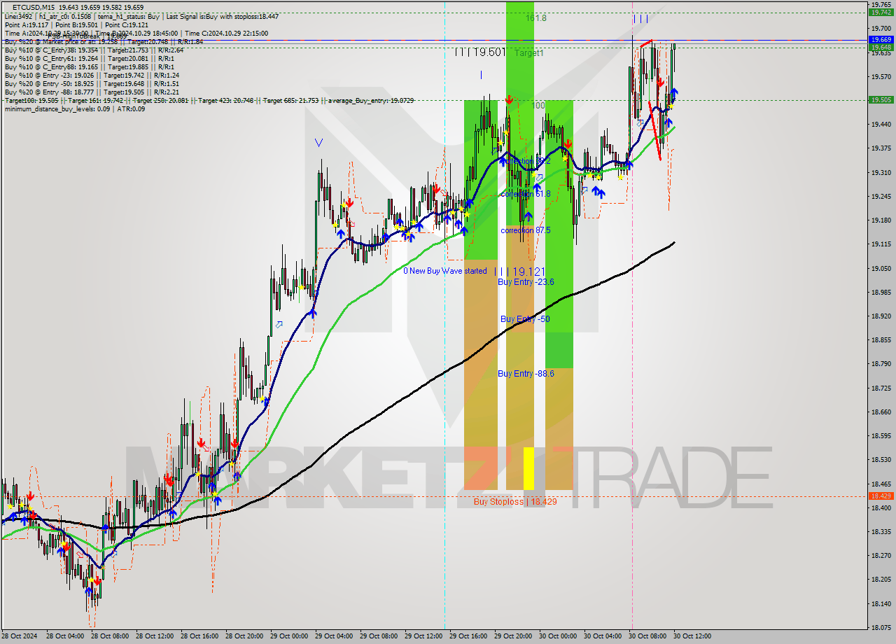Select the 'Buy %10 @ C_Entry88: 19.165' info line
Image resolution: width=896 pixels, height=644 pixels.
[91, 67]
